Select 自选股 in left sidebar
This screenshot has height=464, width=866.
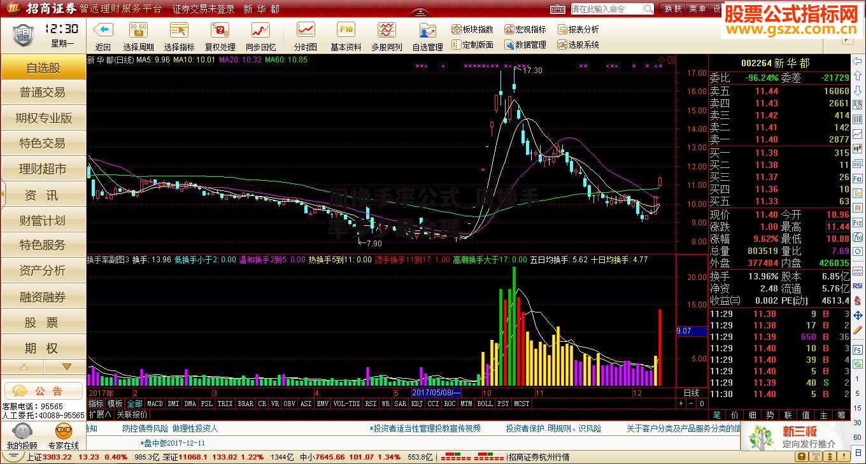(x=43, y=67)
